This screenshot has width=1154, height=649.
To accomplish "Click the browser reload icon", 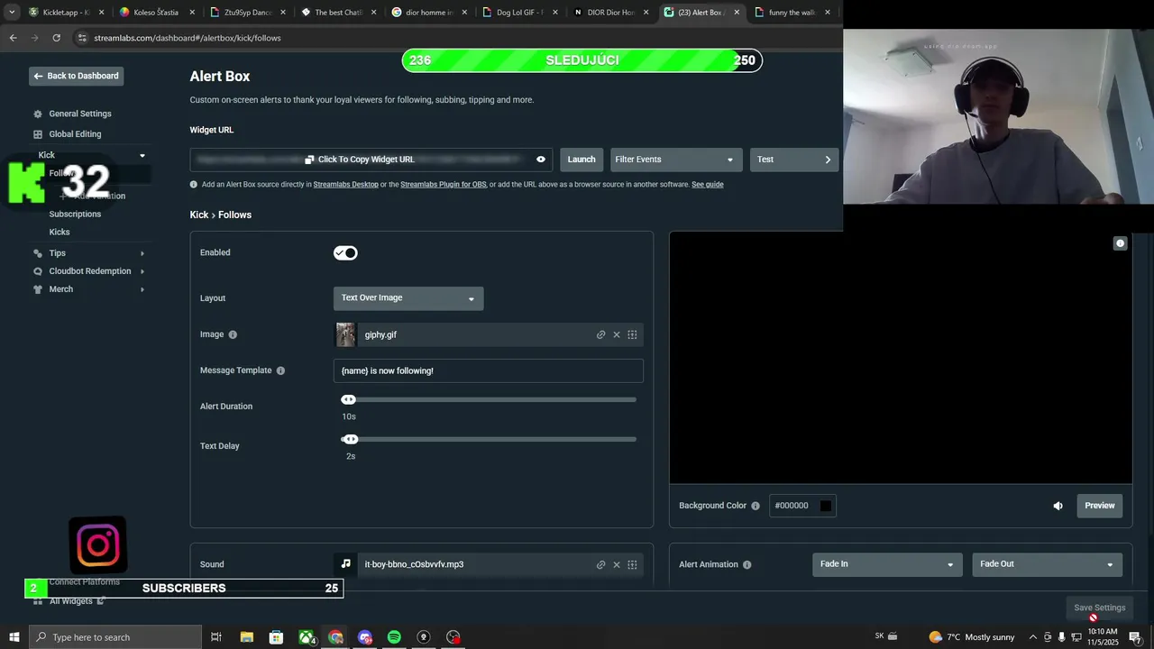I will (x=56, y=38).
